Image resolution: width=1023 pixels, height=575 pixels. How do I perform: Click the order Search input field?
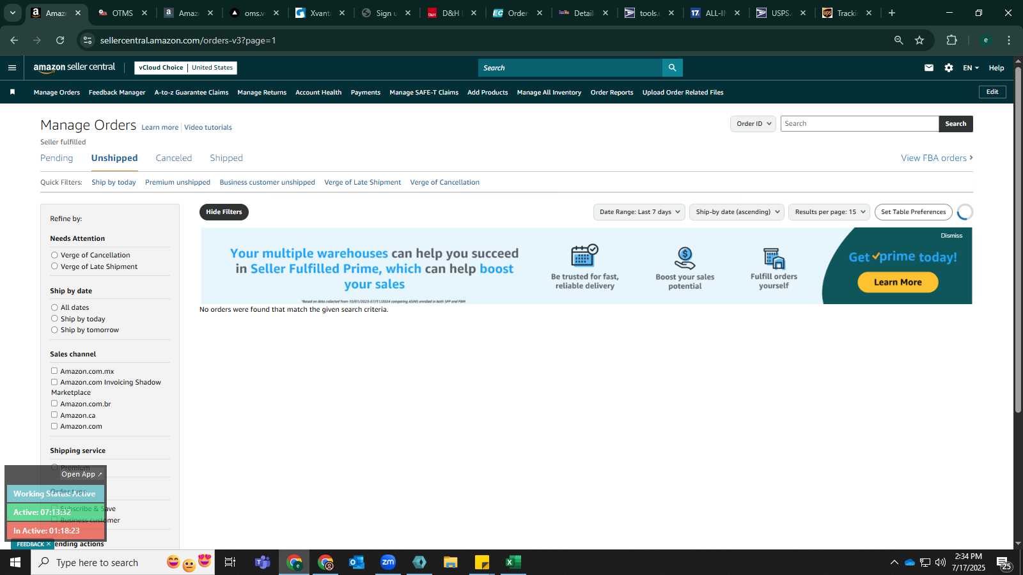pos(859,124)
